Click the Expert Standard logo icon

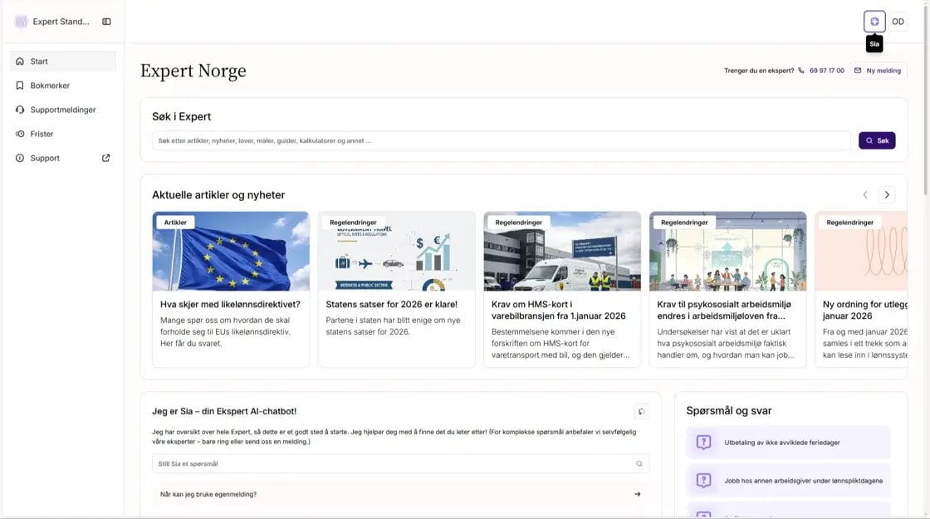pos(21,22)
